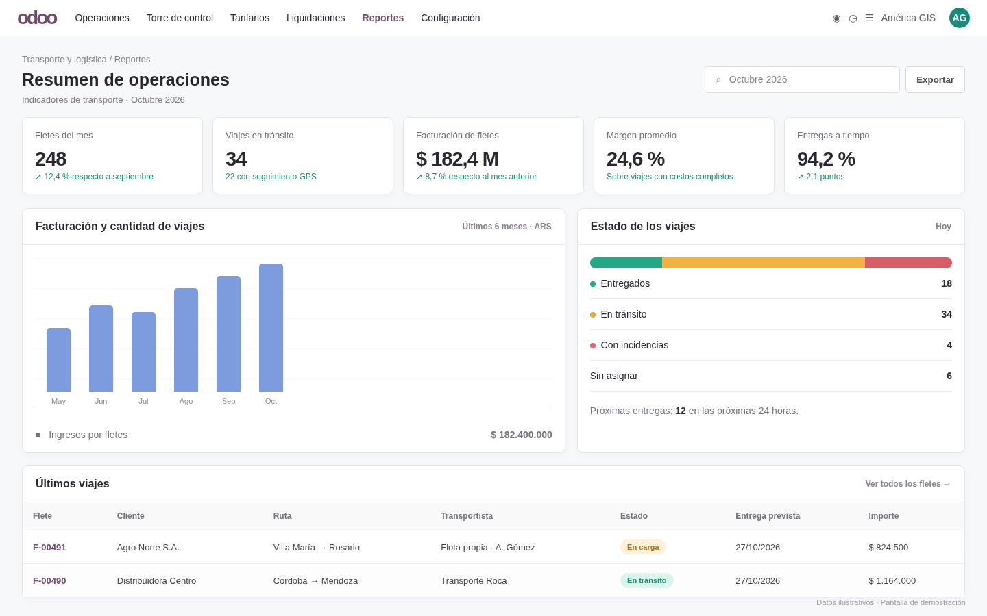Open the Margen promedio card
987x616 pixels.
pyautogui.click(x=684, y=155)
